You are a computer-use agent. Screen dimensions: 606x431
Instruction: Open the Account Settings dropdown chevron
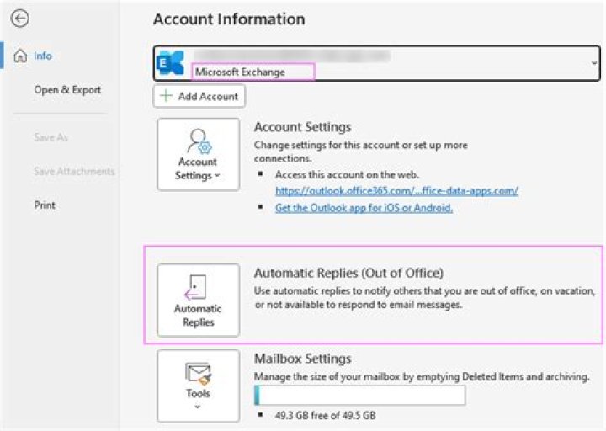pos(217,176)
